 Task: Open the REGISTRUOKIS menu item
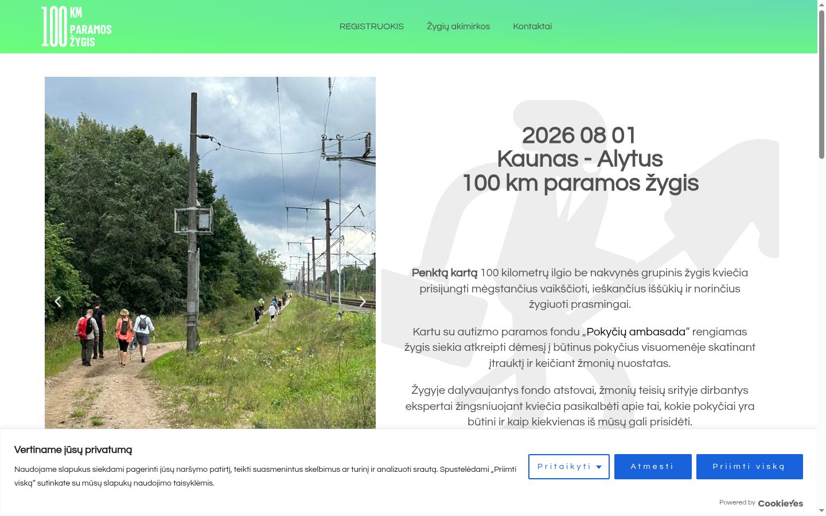[372, 26]
